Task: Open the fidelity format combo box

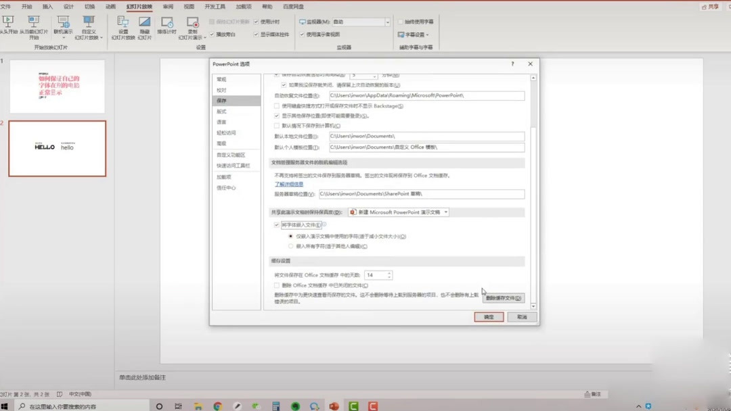Action: (445, 212)
